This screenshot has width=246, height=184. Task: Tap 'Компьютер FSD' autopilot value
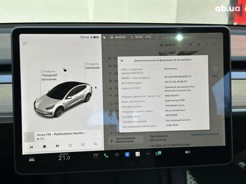point(175,100)
